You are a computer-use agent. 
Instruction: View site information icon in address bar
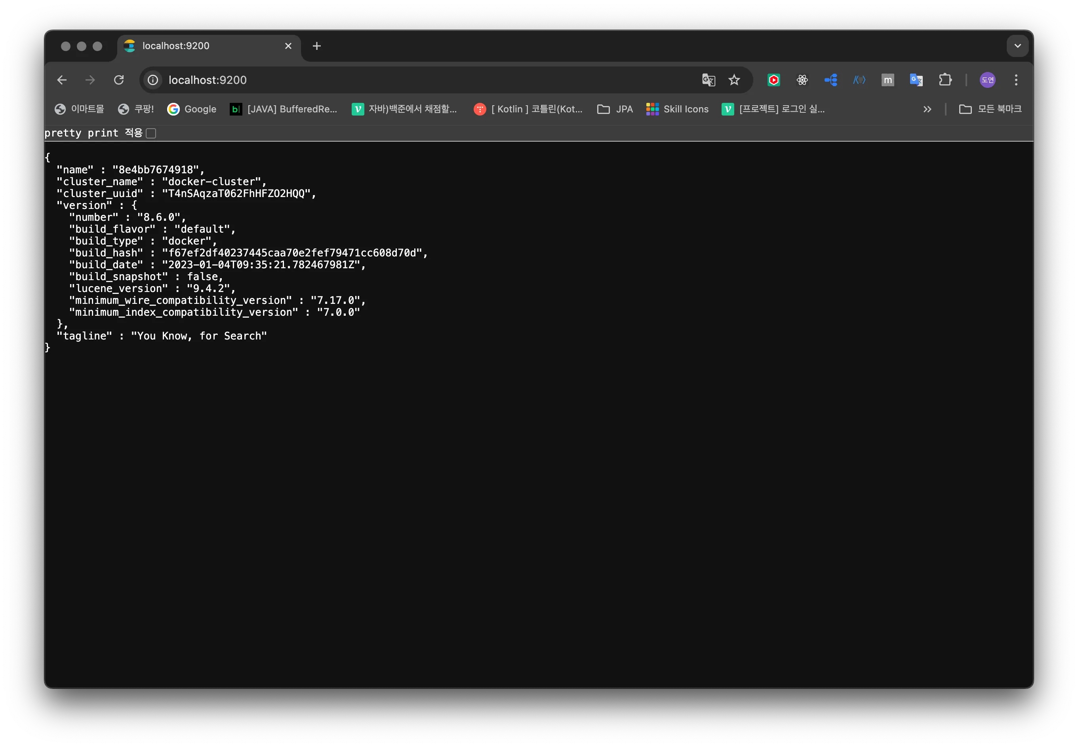point(153,80)
